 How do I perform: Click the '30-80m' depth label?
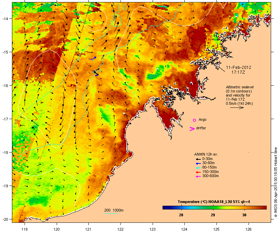(208, 163)
